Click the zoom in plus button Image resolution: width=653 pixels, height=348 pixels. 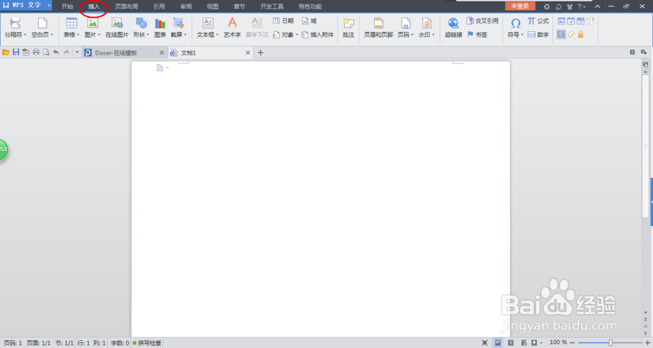coord(647,343)
